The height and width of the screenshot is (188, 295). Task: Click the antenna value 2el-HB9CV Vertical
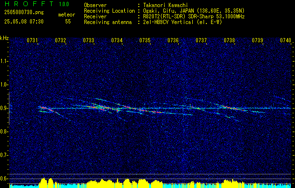pyautogui.click(x=168, y=22)
